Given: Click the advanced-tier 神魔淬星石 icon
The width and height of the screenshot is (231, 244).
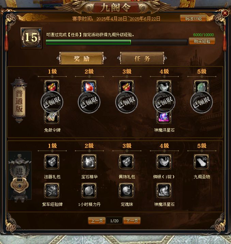Looking at the screenshot, I should (164, 190).
